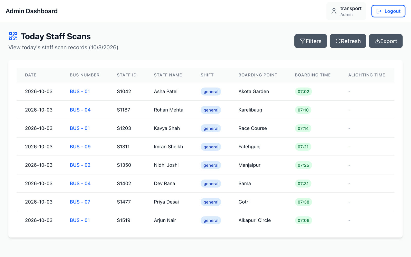Open BUS - 07 link for Priya Desai

80,202
